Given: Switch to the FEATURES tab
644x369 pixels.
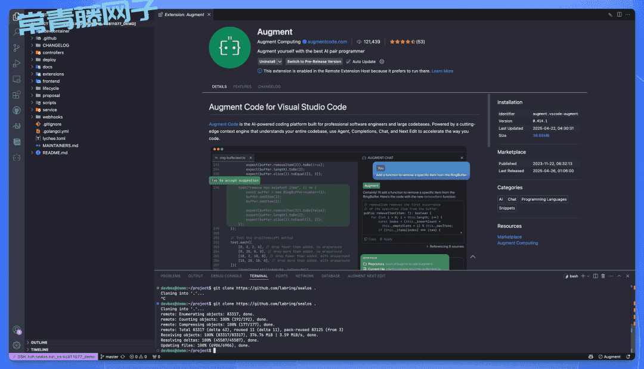Looking at the screenshot, I should click(x=242, y=86).
